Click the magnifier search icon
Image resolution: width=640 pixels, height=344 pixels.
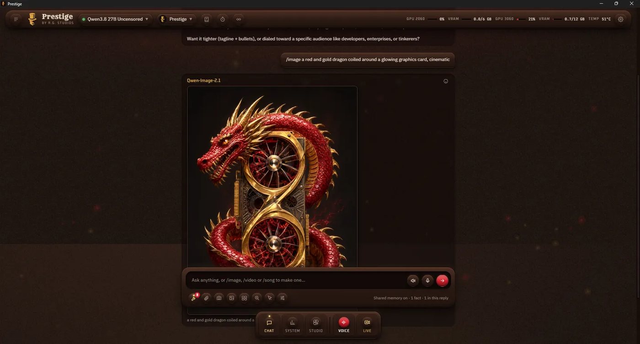click(x=257, y=298)
